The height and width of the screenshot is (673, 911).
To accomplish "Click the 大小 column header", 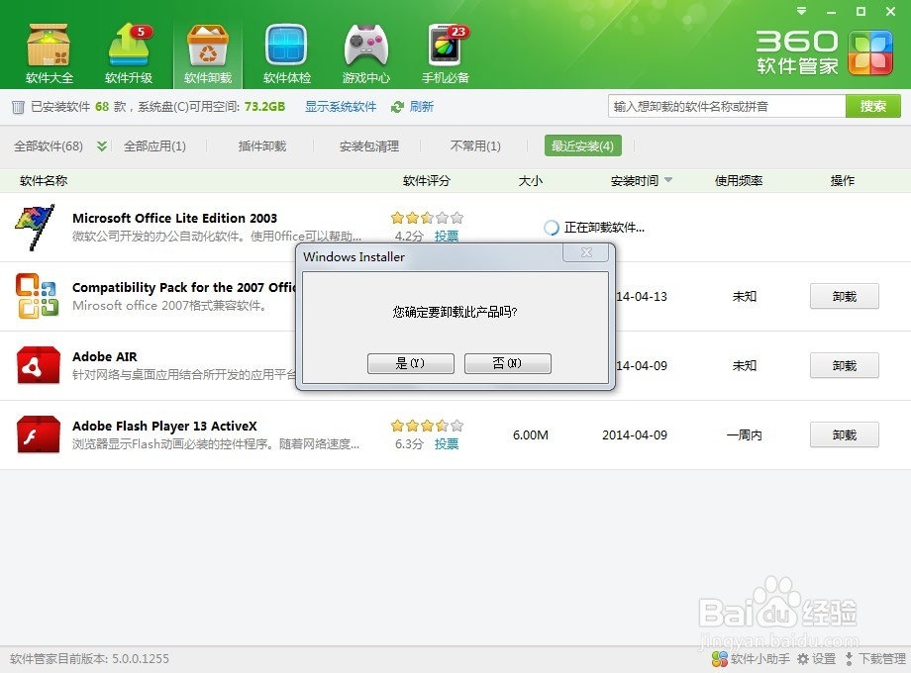I will click(x=531, y=180).
